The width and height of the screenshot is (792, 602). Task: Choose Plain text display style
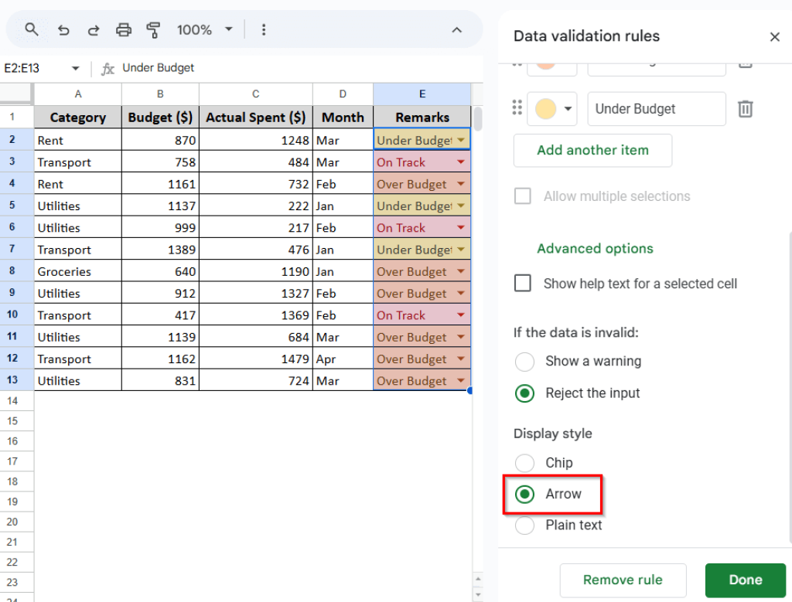[525, 525]
